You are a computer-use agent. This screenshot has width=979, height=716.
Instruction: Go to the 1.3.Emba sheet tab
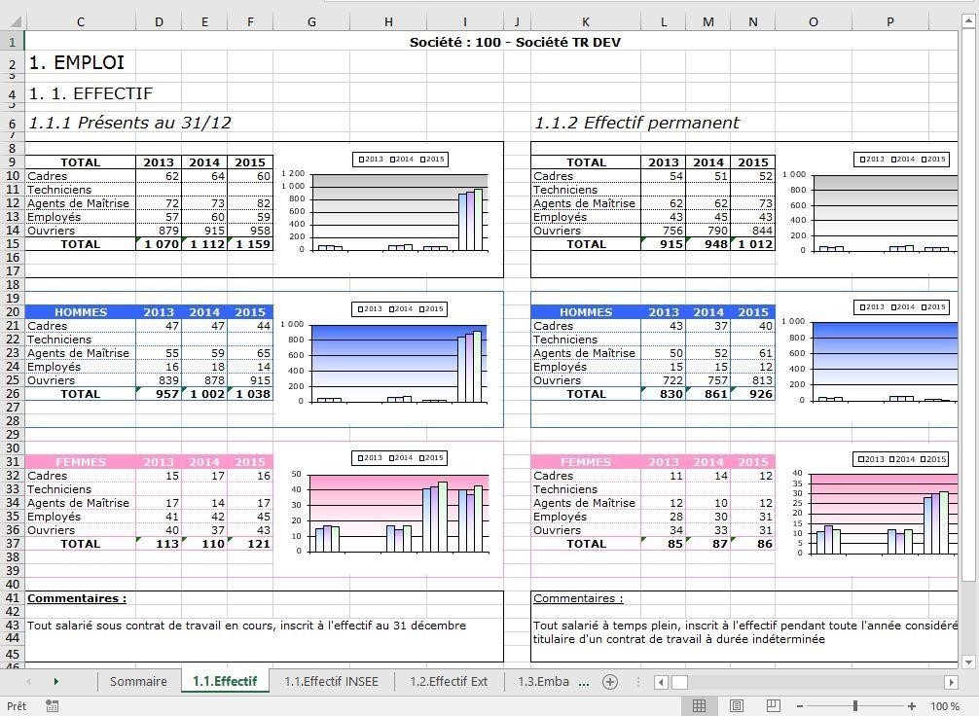coord(543,682)
